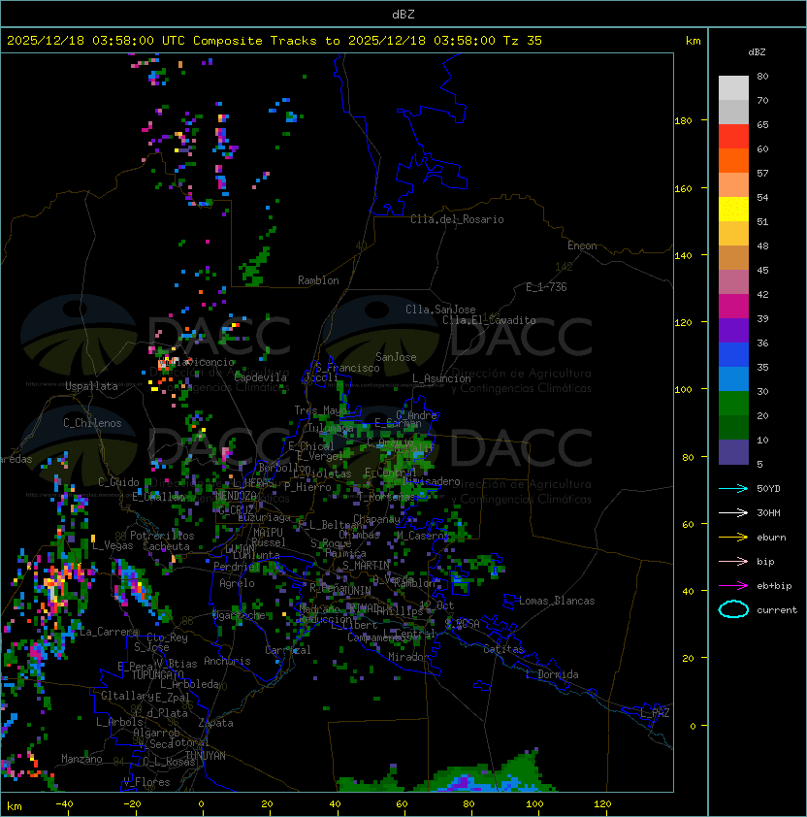Click the TUPUNGATO label

157,674
